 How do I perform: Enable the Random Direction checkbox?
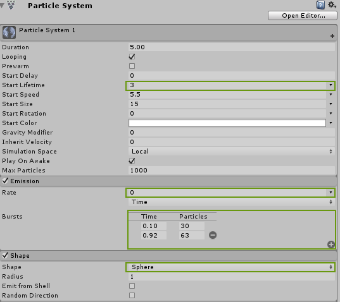pos(132,295)
